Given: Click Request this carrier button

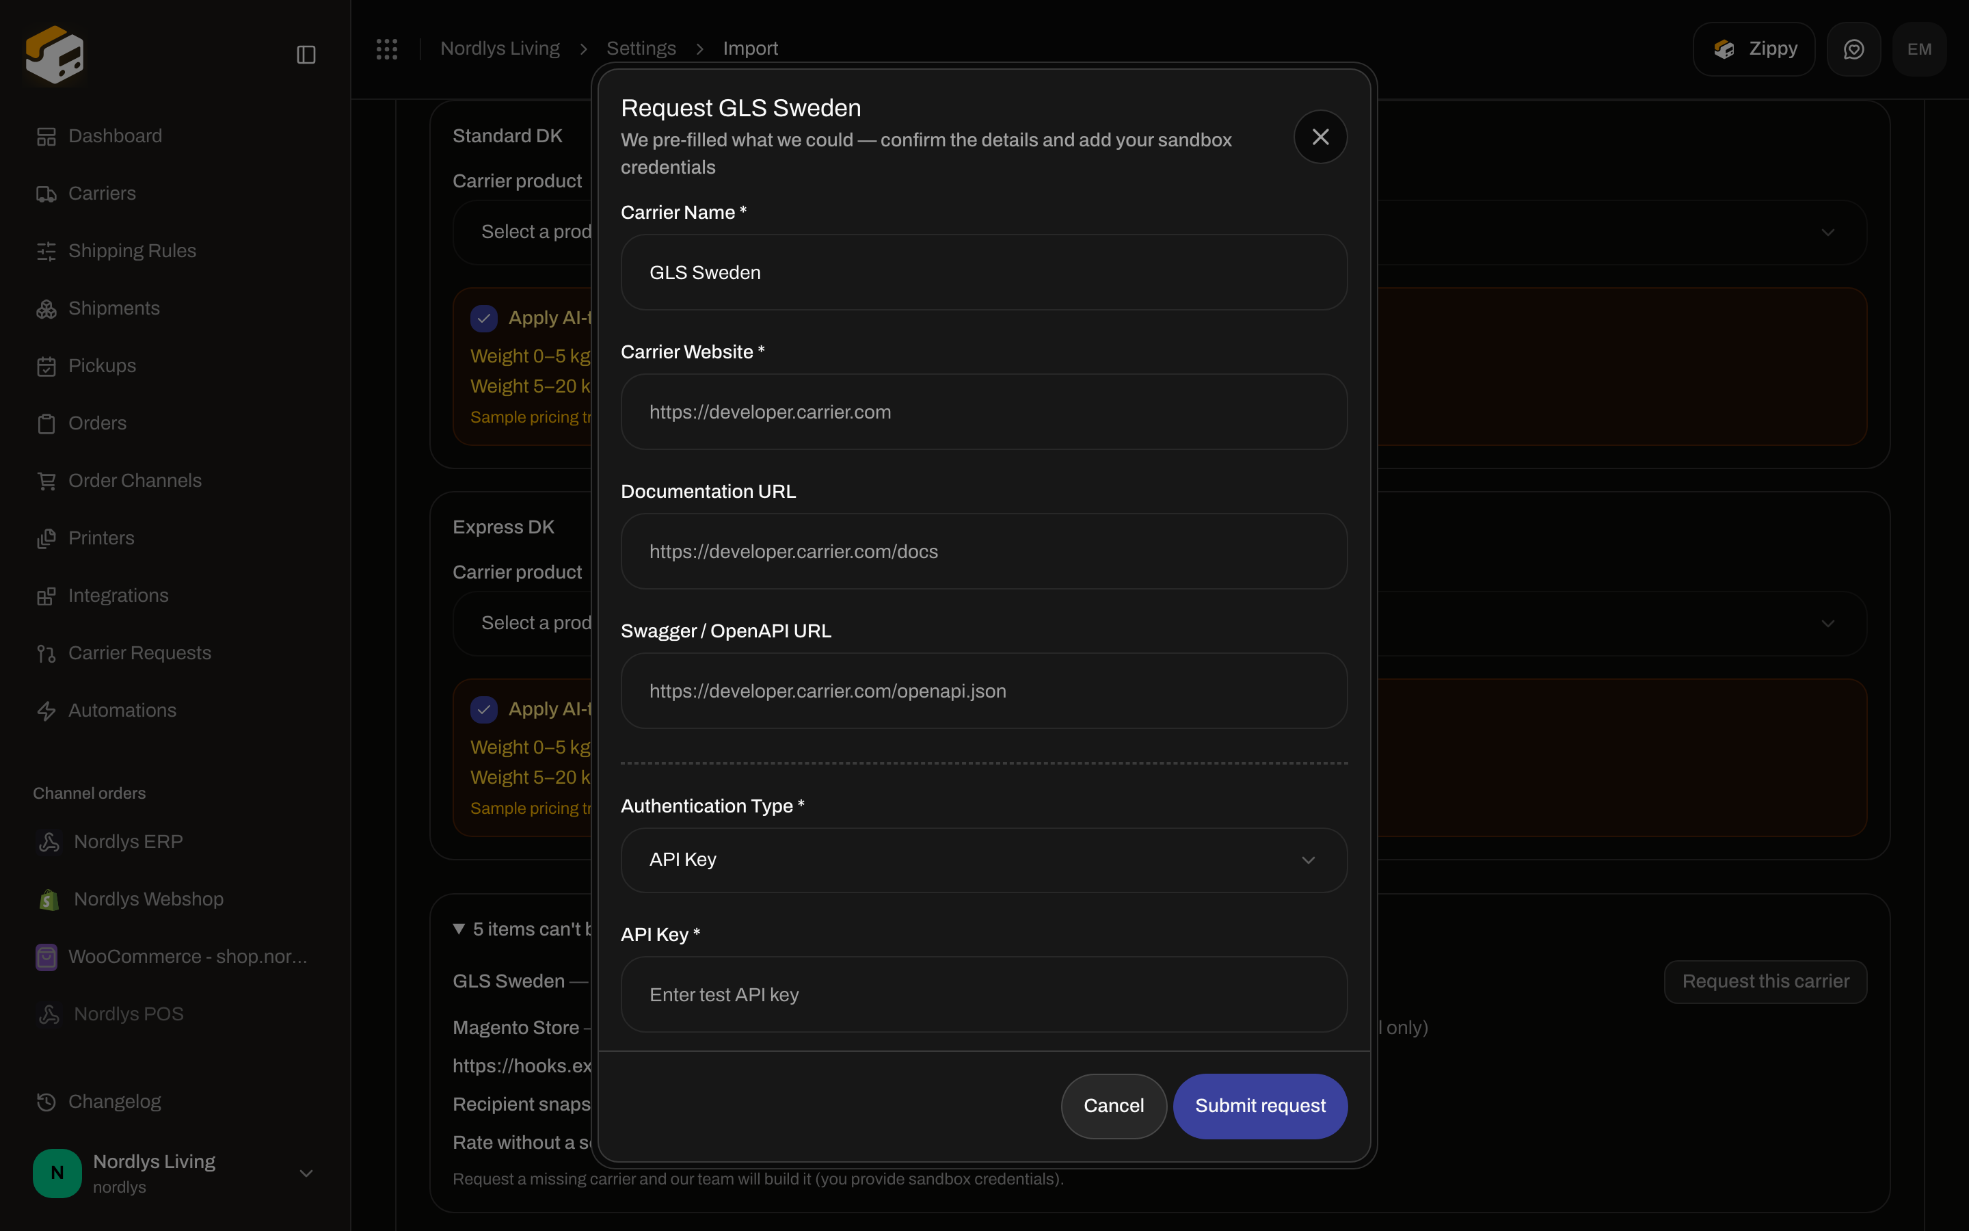Looking at the screenshot, I should point(1765,981).
